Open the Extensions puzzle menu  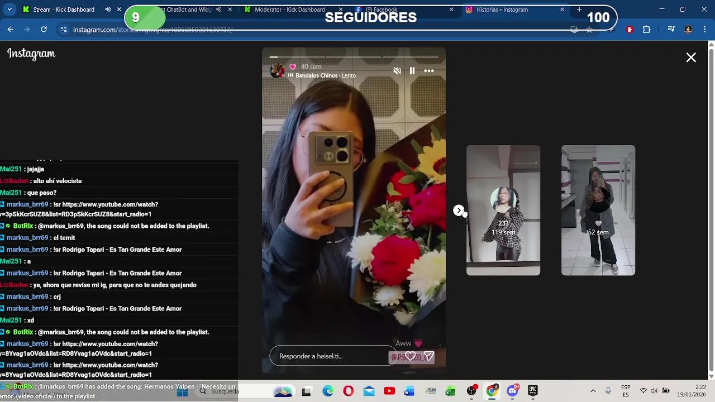647,30
